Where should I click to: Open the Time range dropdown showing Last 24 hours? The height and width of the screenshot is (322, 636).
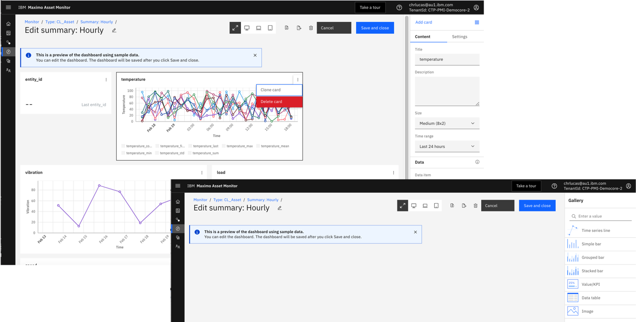click(447, 146)
